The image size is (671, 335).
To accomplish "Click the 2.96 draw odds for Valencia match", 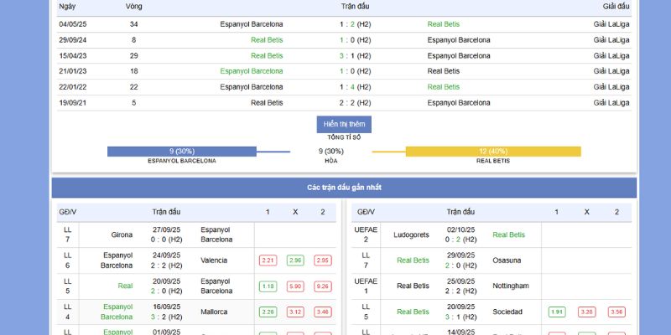I will [295, 260].
